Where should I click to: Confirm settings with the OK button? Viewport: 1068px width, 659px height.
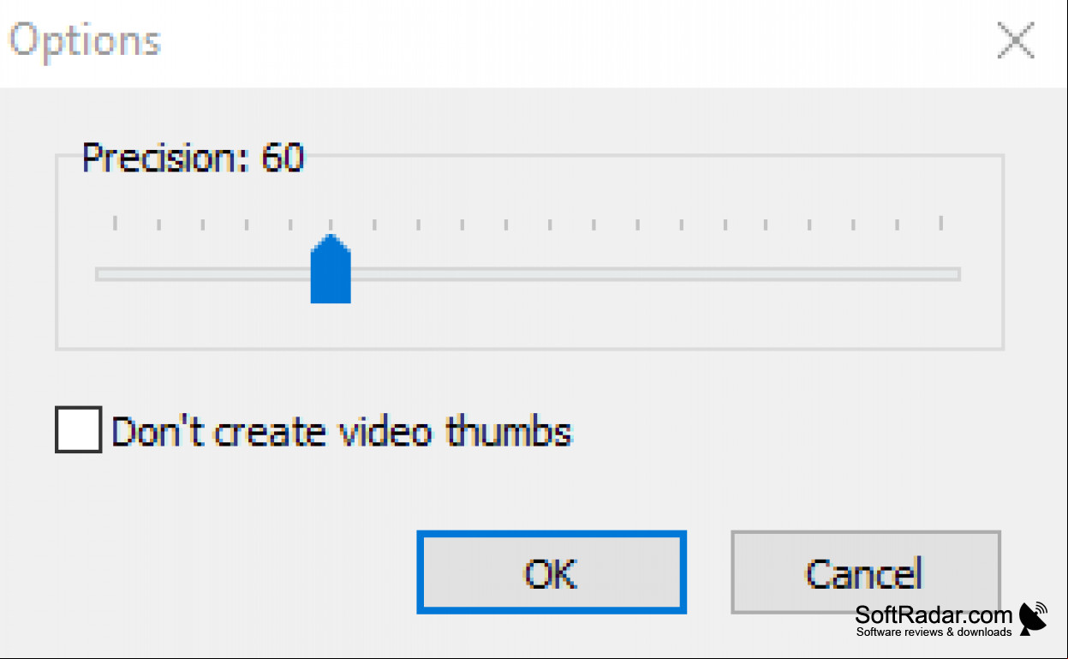point(552,572)
